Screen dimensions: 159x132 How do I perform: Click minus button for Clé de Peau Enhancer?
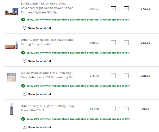click(113, 76)
